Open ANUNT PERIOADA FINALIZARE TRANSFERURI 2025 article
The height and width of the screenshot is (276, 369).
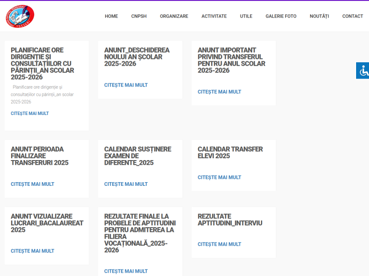point(32,184)
